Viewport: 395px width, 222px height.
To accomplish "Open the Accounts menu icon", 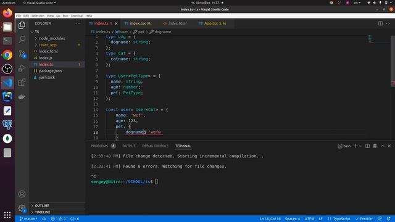I will point(22,194).
